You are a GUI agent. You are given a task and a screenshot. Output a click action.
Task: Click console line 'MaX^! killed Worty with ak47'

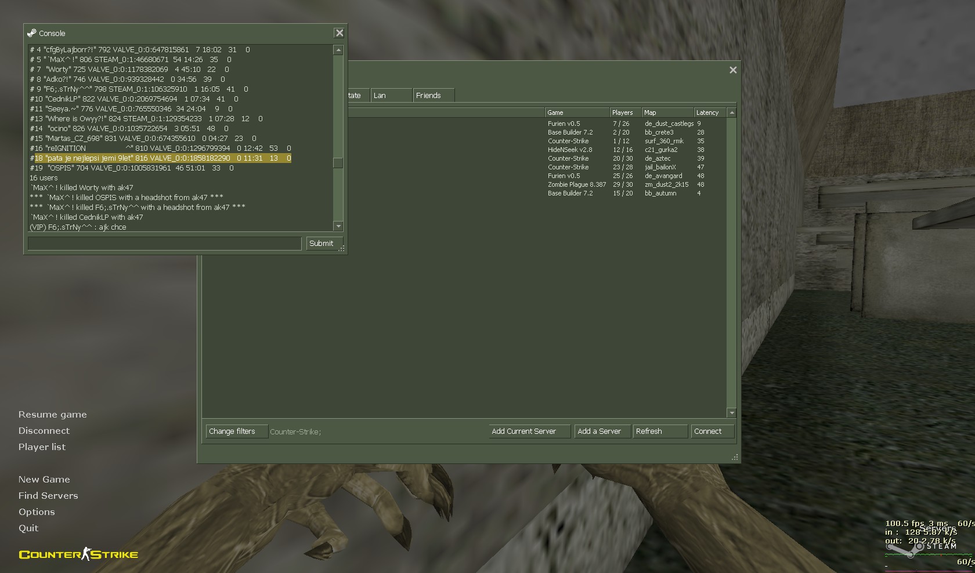82,188
